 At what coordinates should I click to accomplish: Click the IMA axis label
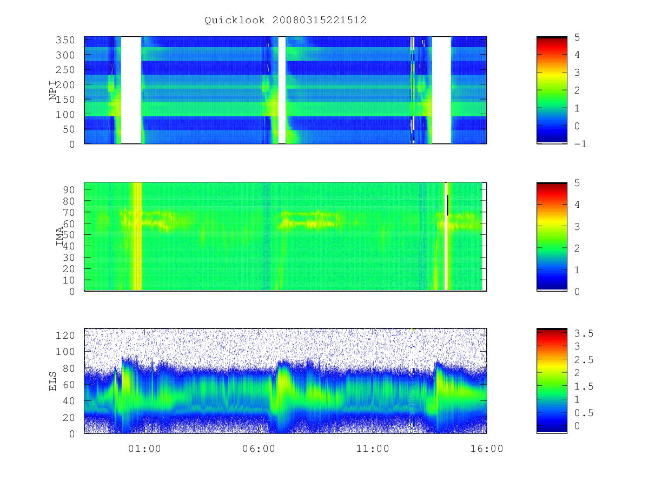59,236
